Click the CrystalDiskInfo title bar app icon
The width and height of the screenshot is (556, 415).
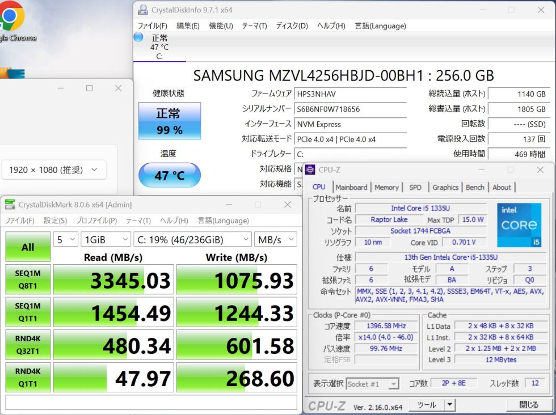pos(143,10)
